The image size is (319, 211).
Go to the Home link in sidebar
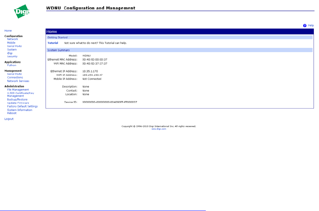tap(8, 31)
